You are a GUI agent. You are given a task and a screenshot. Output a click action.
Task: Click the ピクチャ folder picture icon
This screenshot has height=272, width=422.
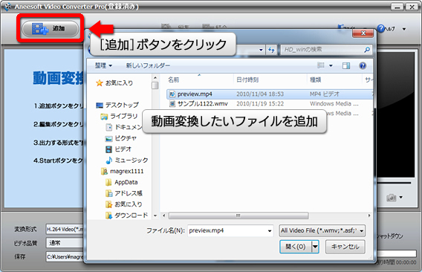click(108, 138)
